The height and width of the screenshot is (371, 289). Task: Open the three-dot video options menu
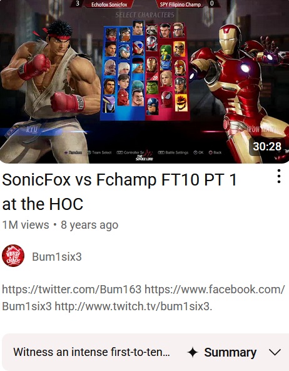point(279,176)
